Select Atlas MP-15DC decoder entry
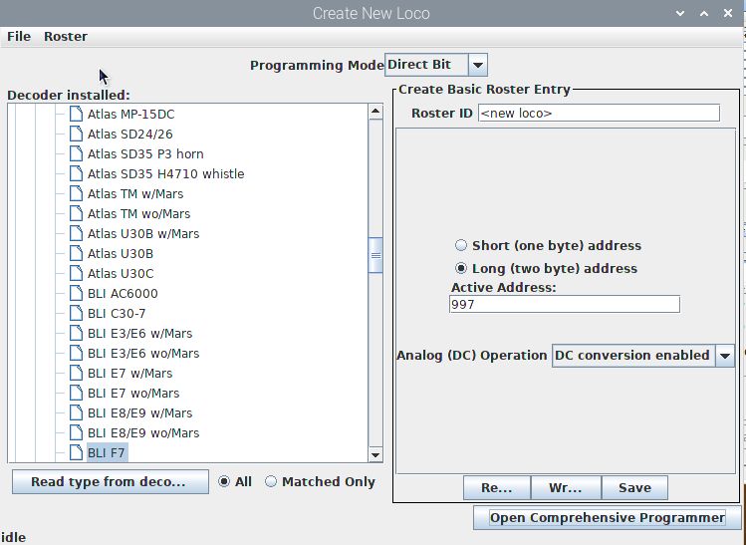Viewport: 746px width, 545px height. pos(130,115)
